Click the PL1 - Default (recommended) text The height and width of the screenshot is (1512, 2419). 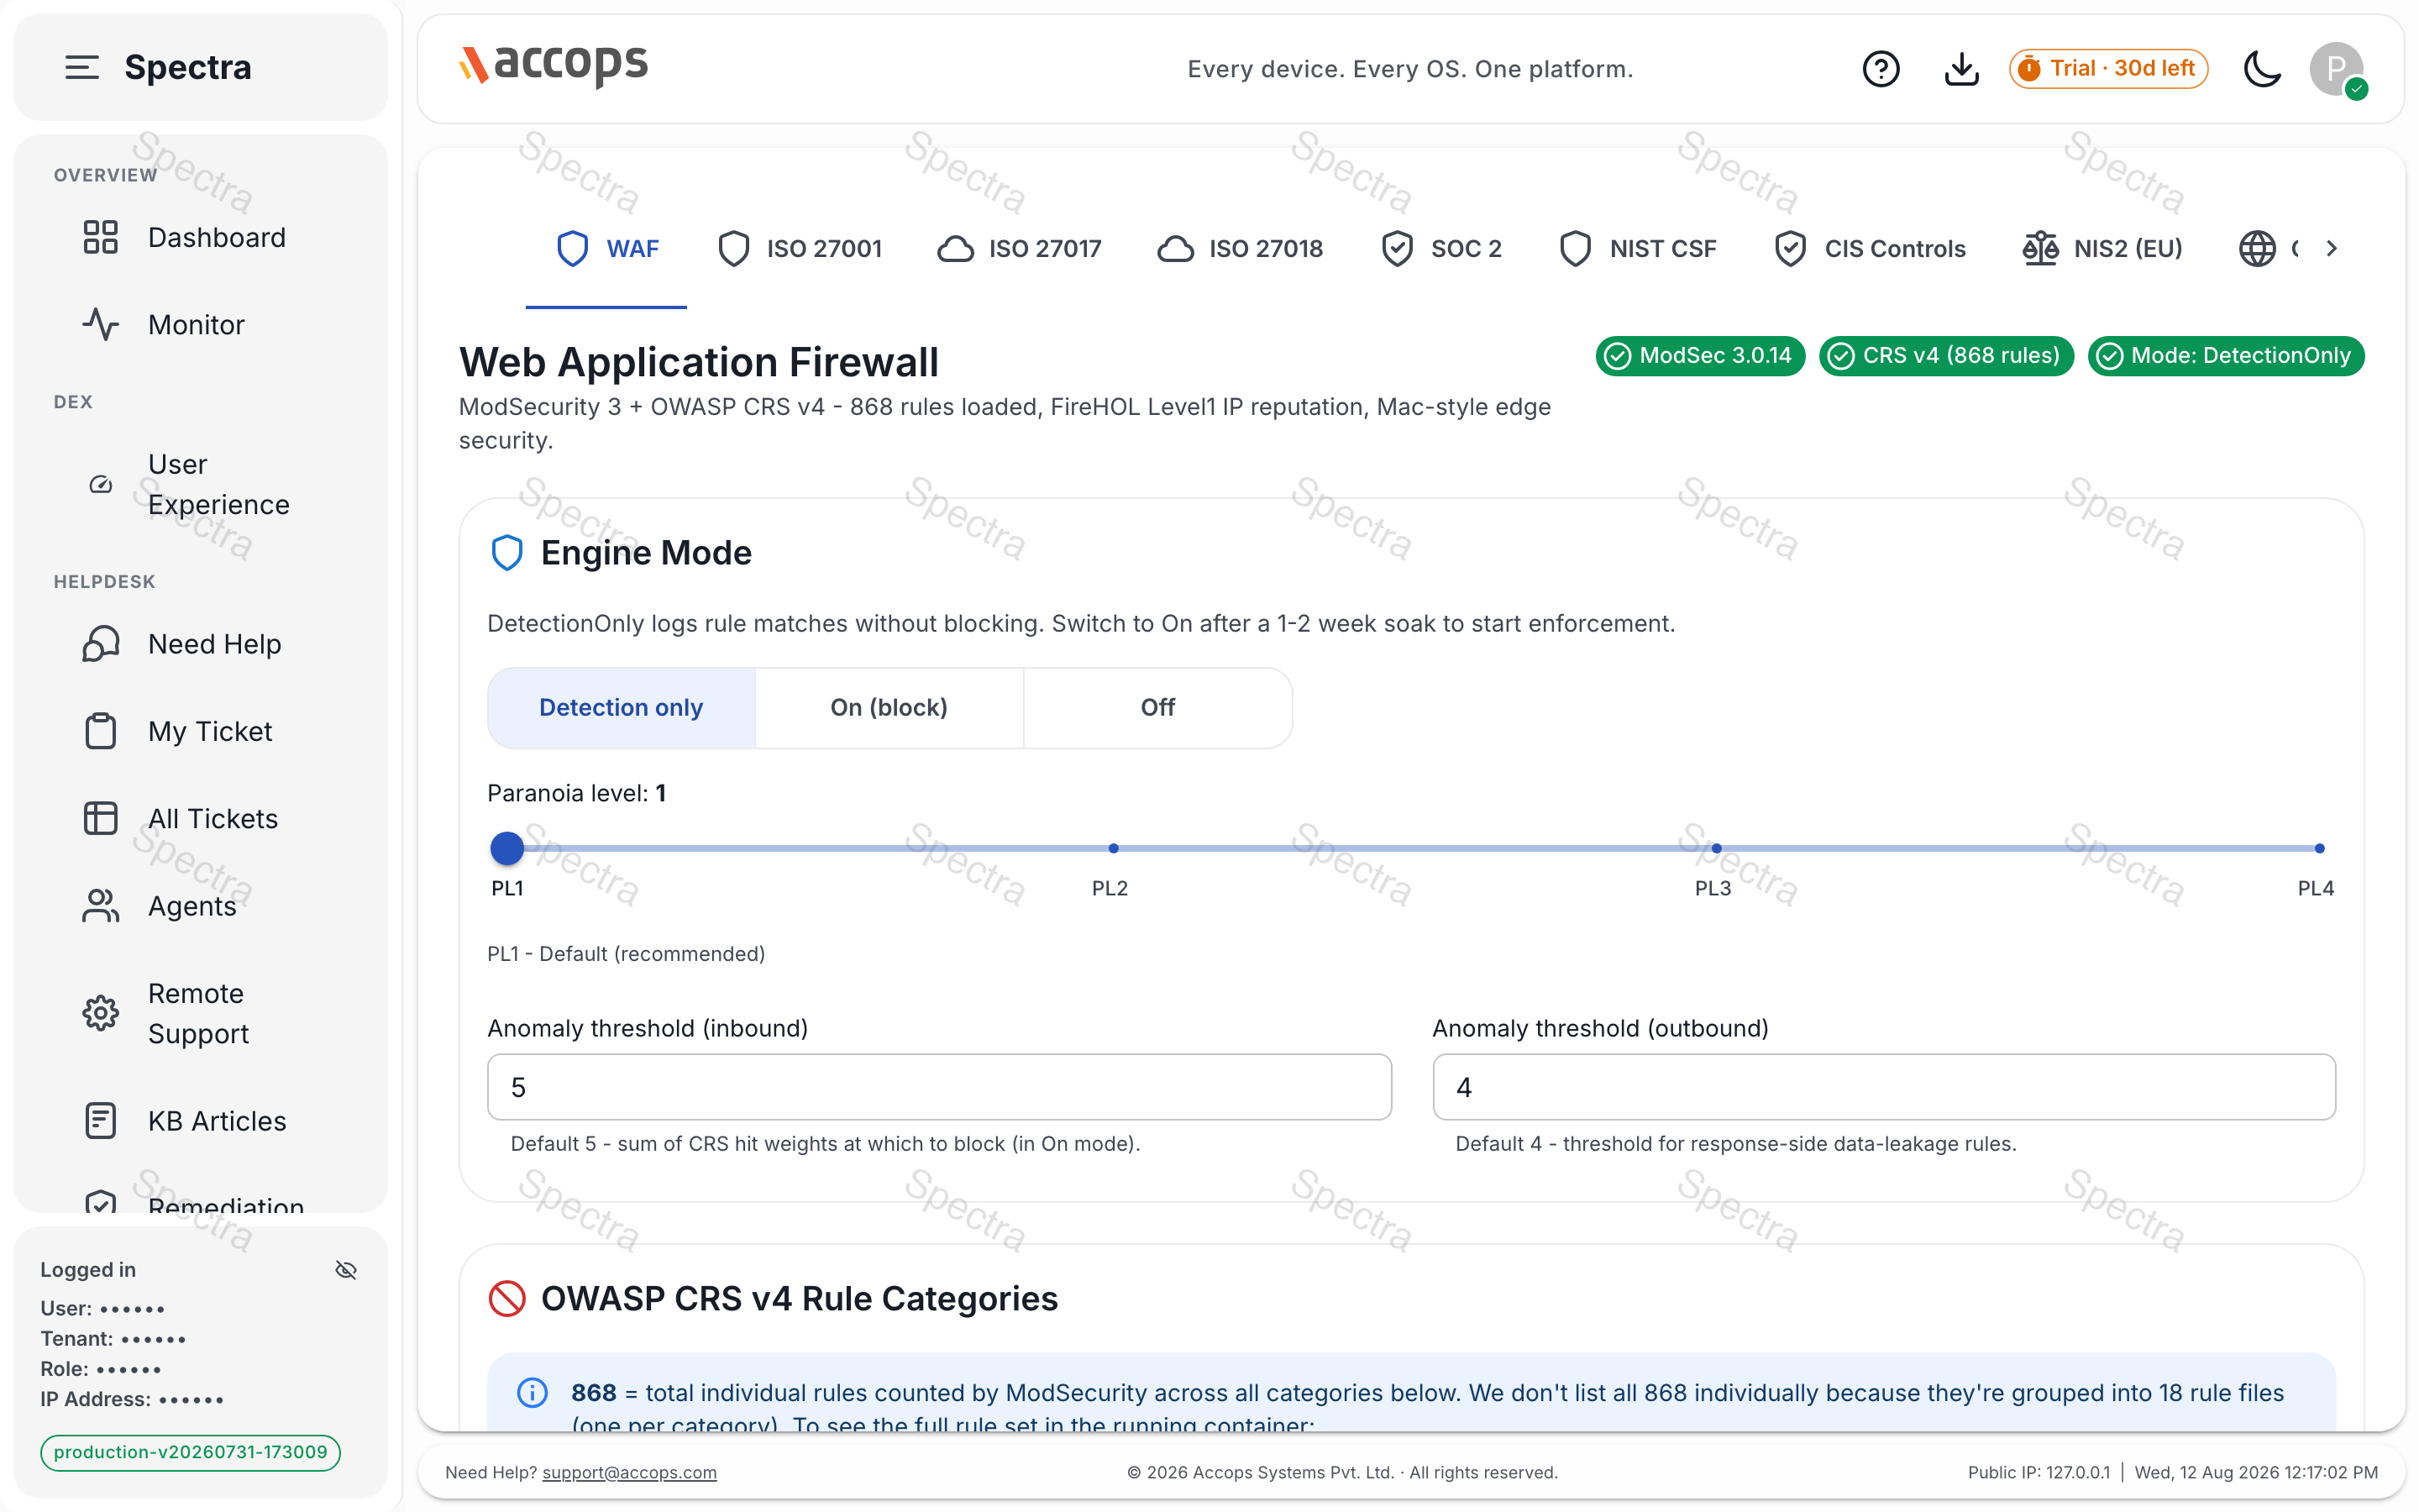[x=626, y=954]
